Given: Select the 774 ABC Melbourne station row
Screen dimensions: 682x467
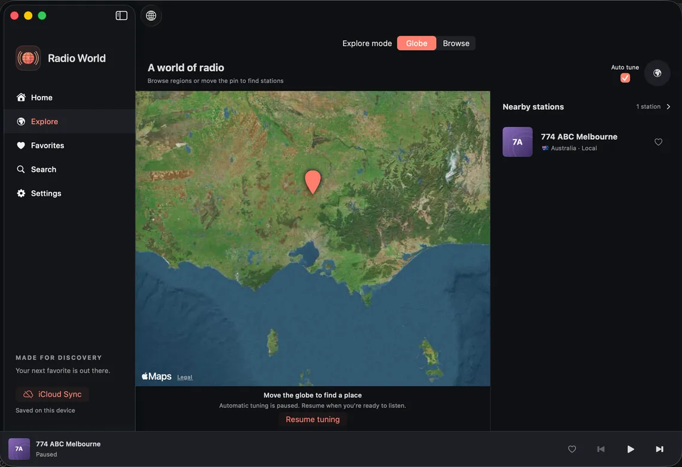Looking at the screenshot, I should pos(586,142).
